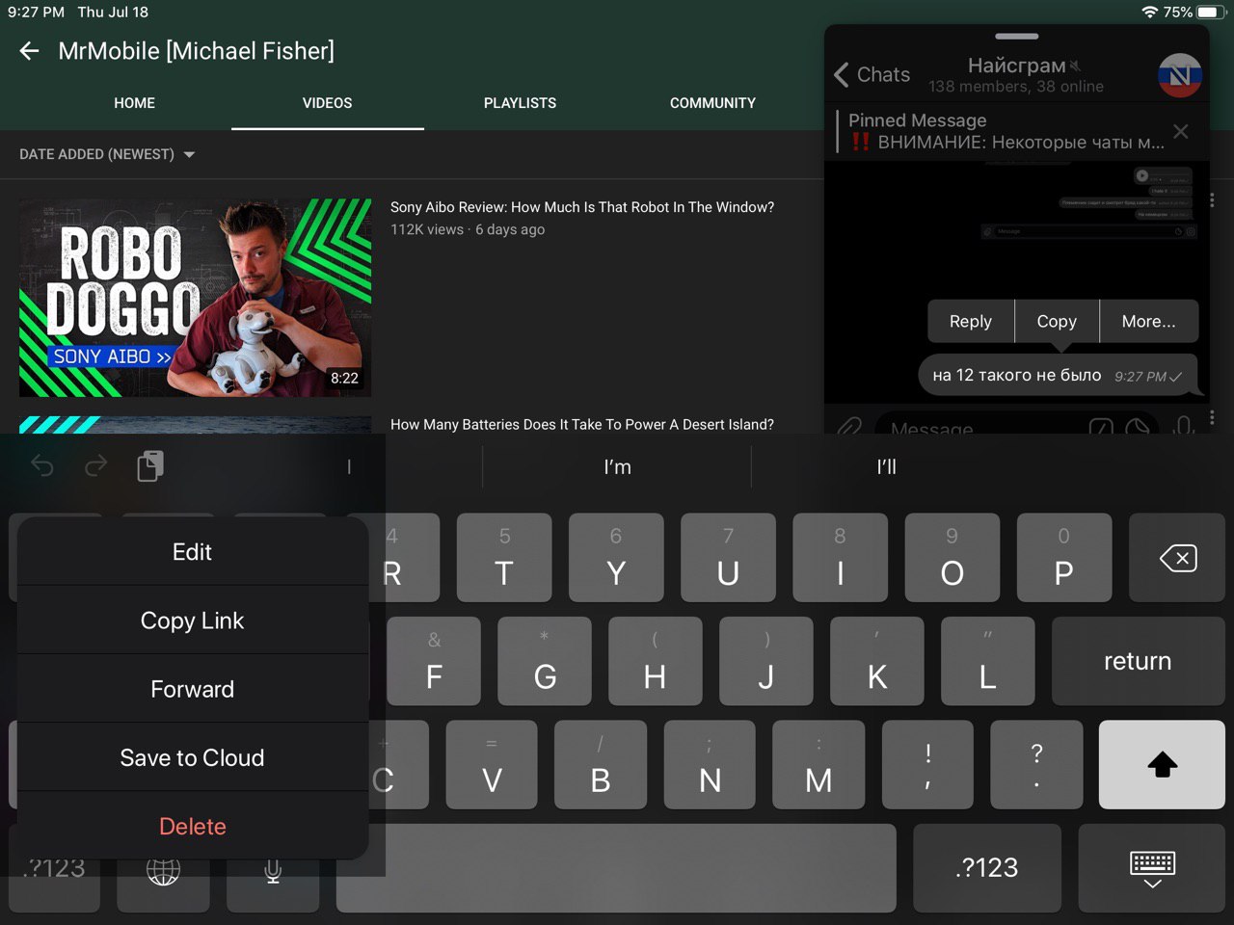Open options menu for Sony Aibo video

coord(1212,200)
